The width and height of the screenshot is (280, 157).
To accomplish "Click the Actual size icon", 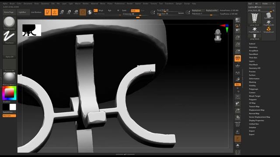I will click(x=238, y=44).
